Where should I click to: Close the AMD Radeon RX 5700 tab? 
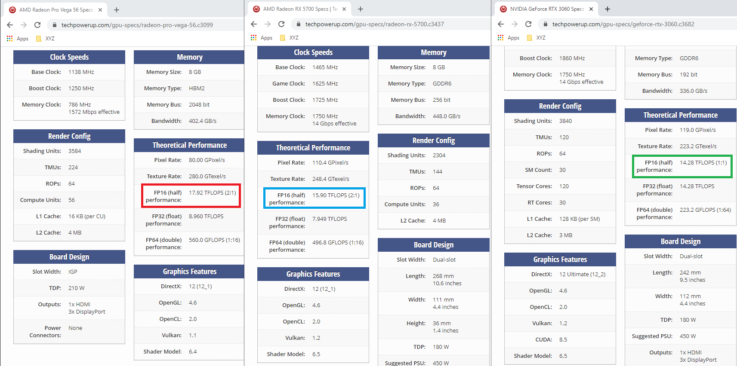(344, 9)
